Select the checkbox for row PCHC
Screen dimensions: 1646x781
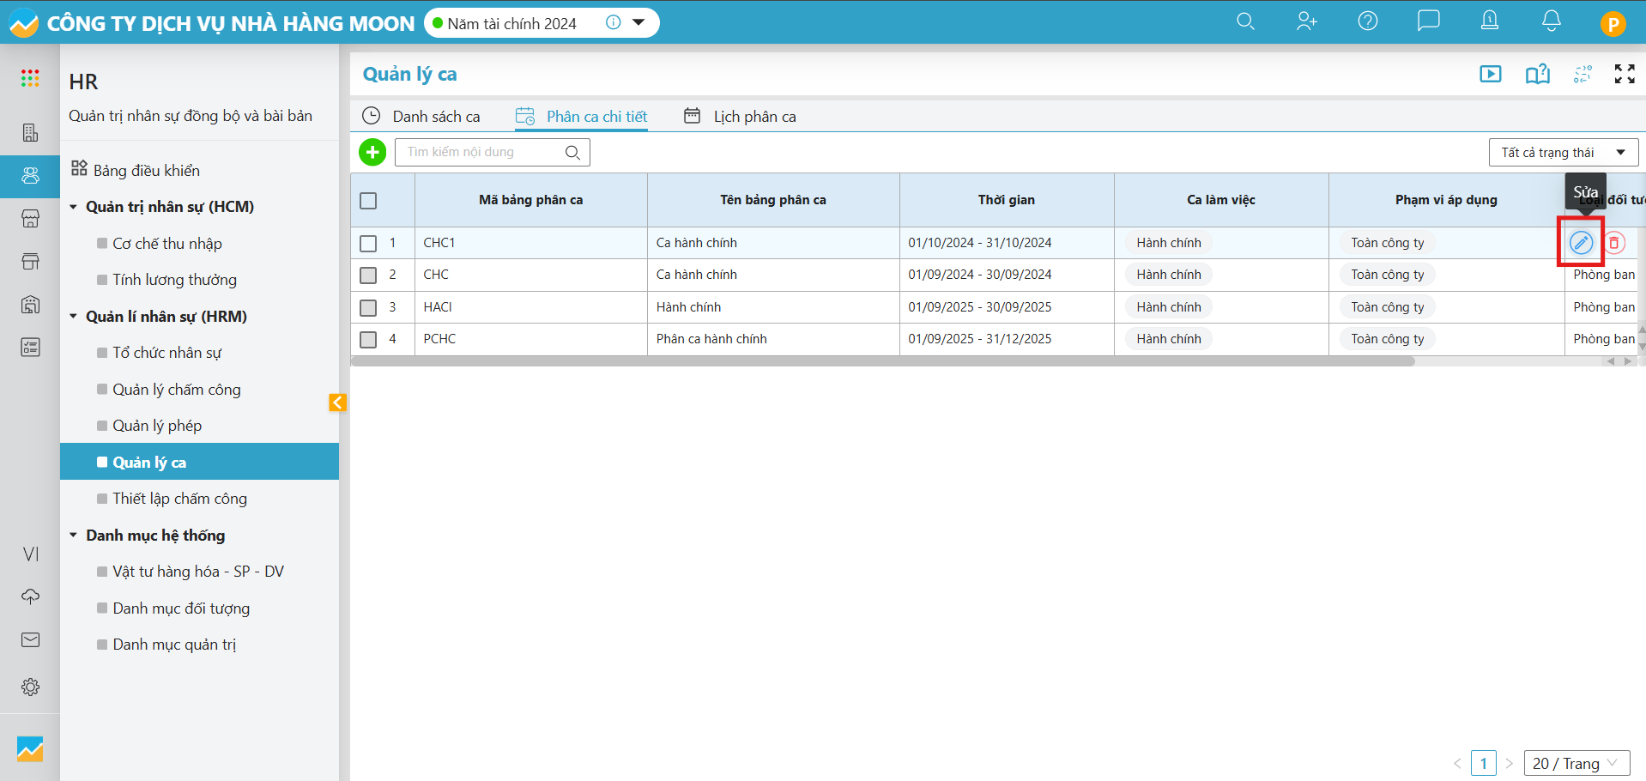tap(368, 340)
